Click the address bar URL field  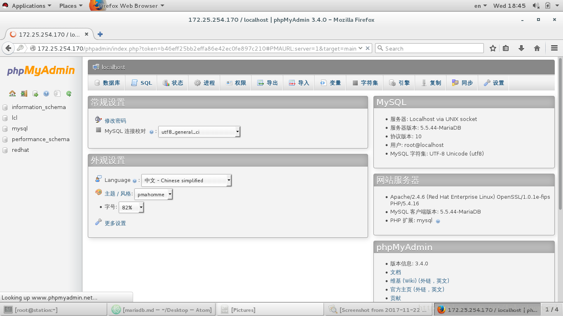(x=197, y=48)
